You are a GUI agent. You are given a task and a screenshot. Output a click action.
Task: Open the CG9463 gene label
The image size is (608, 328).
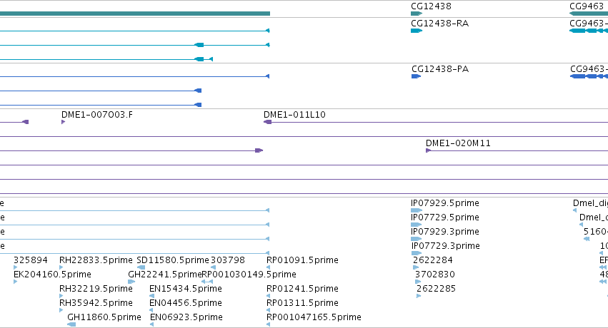[x=587, y=6]
